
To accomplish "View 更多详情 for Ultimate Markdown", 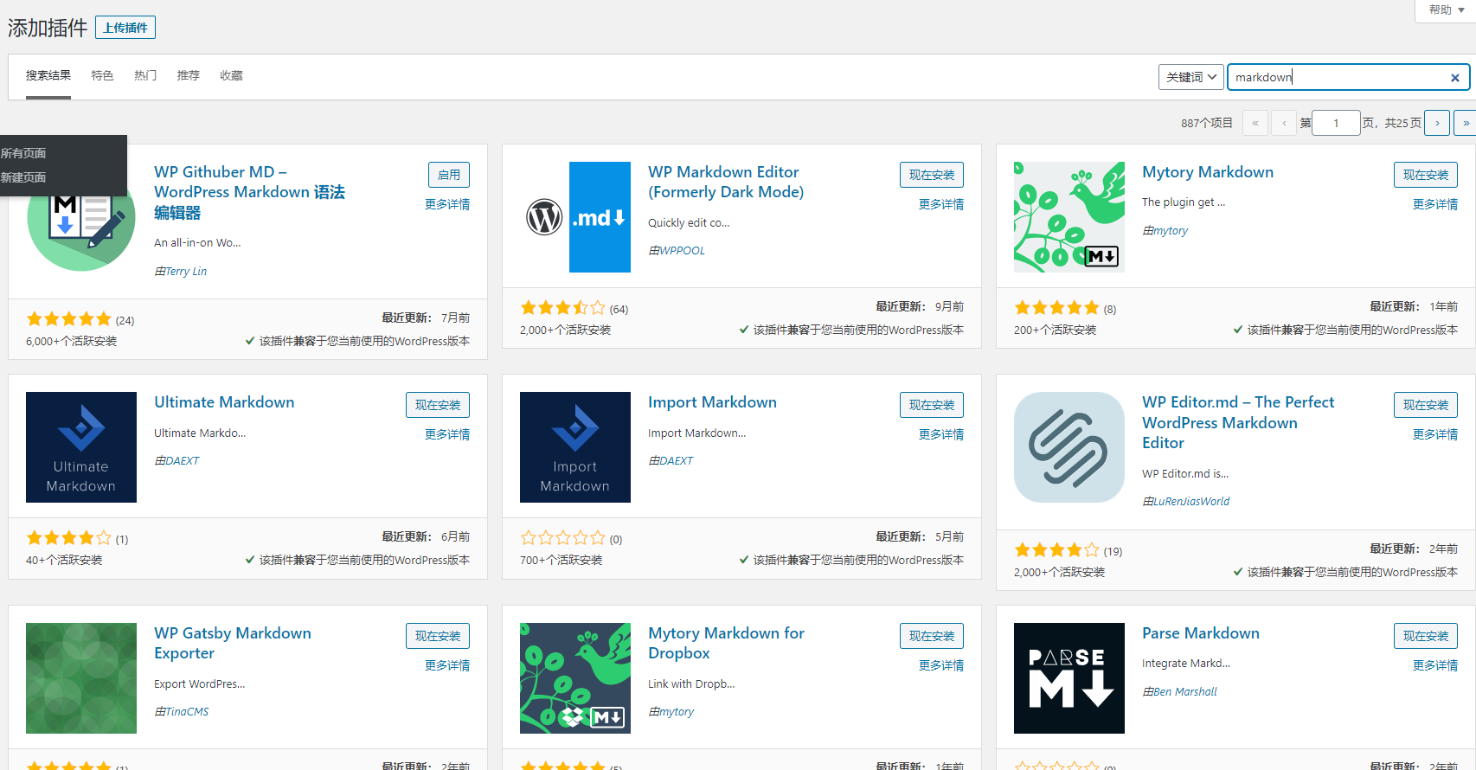I will [x=447, y=435].
